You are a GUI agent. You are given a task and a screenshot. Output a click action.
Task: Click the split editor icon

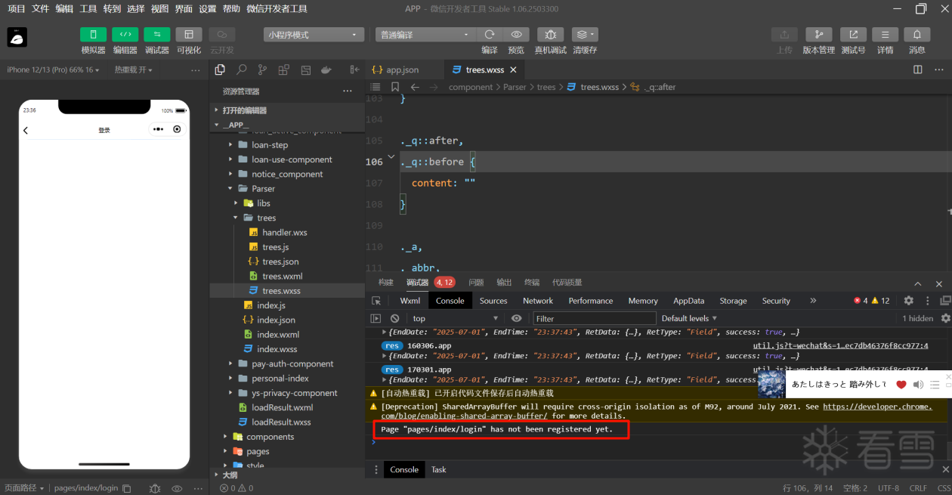pos(918,70)
